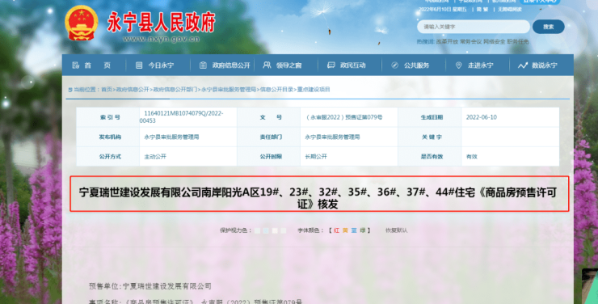The width and height of the screenshot is (598, 304).
Task: Pick the last gray 保护视力色 swatch
Action: (284, 230)
